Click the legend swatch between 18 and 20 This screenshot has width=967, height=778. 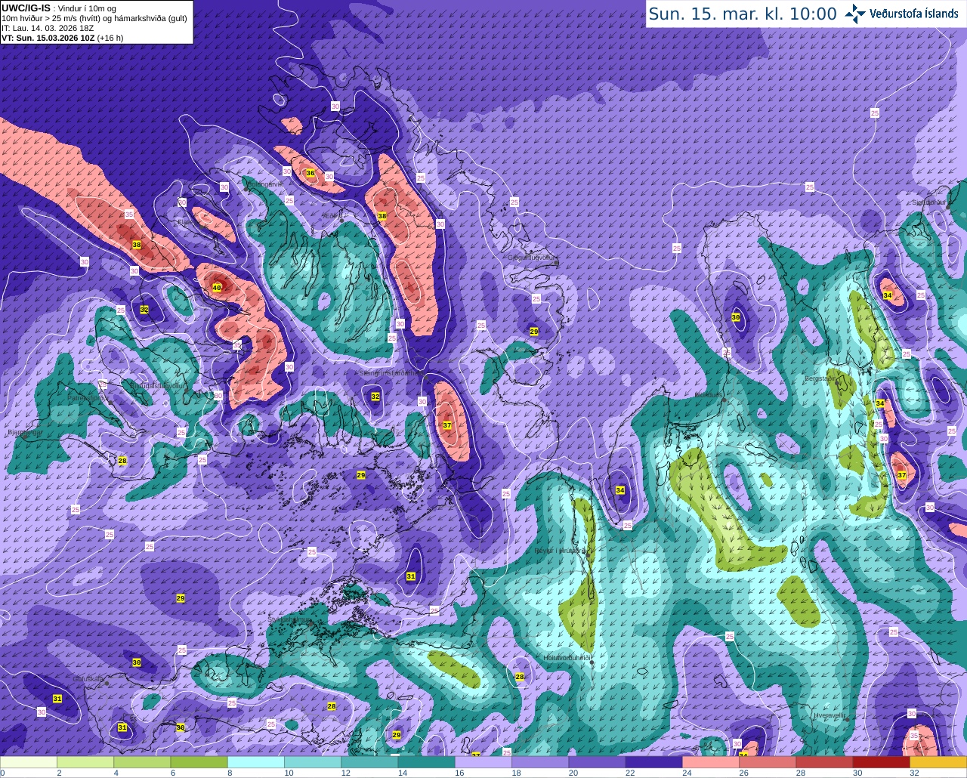[x=540, y=762]
